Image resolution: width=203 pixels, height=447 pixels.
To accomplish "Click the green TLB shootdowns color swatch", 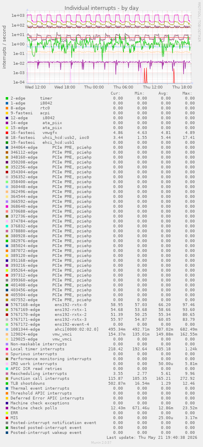I will pyautogui.click(x=7, y=383).
